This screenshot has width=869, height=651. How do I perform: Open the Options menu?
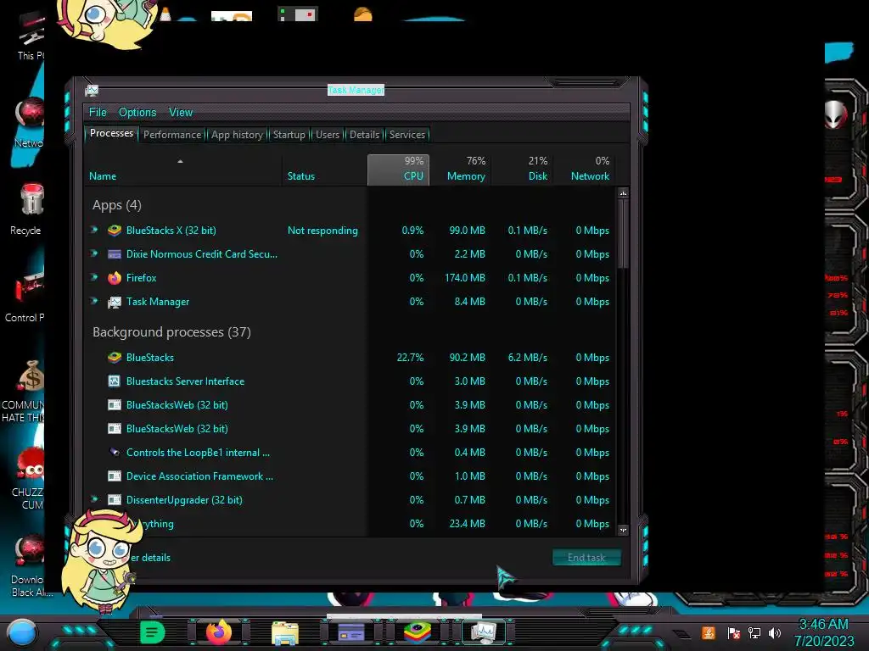pos(137,113)
